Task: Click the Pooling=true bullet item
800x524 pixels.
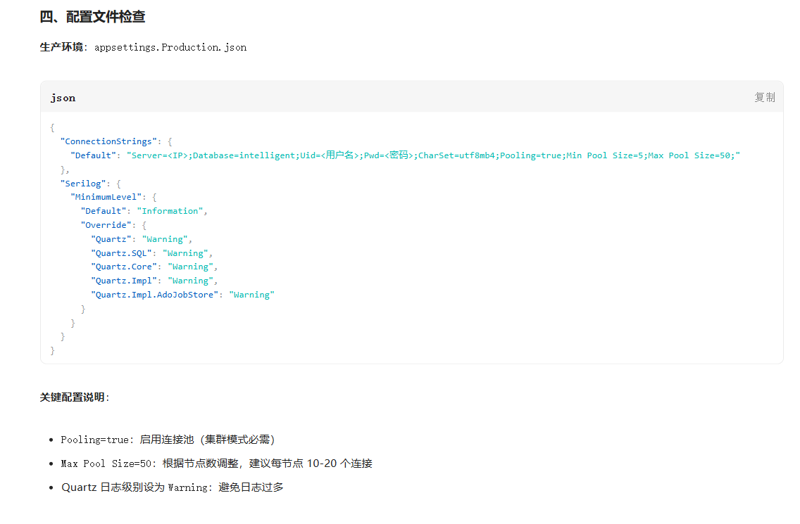Action: coord(168,440)
